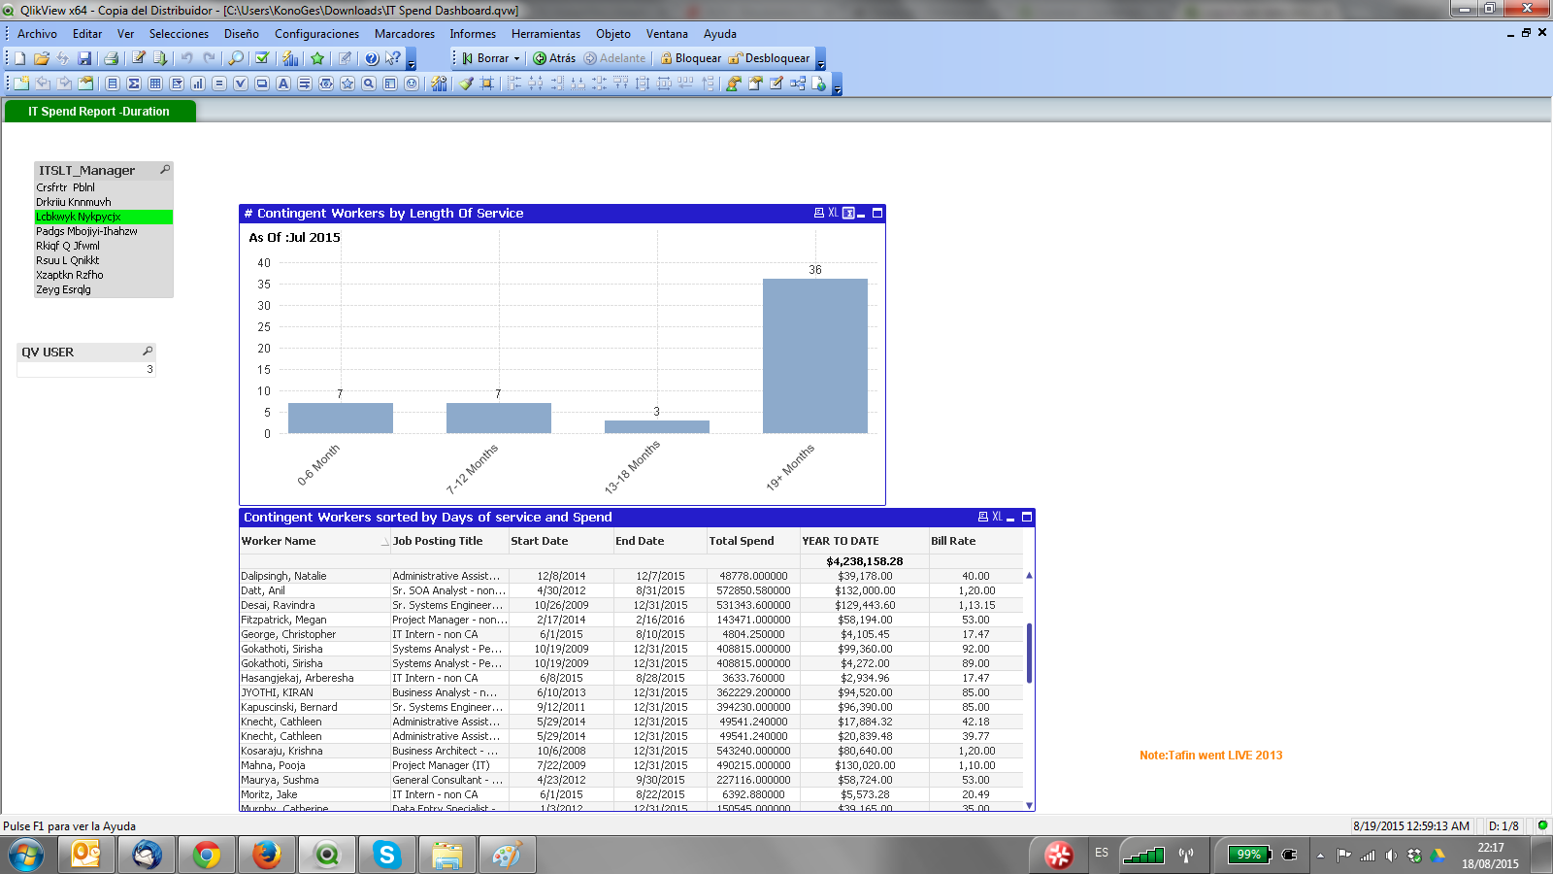Click the Add Sheet icon in design toolbar
1553x874 pixels.
(x=21, y=84)
